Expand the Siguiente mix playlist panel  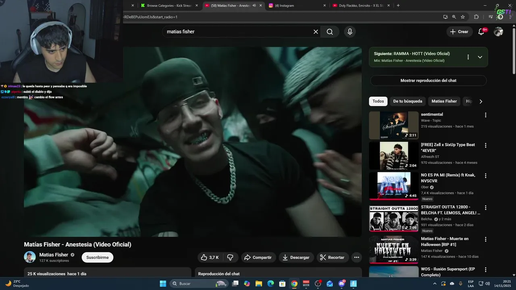click(x=480, y=57)
